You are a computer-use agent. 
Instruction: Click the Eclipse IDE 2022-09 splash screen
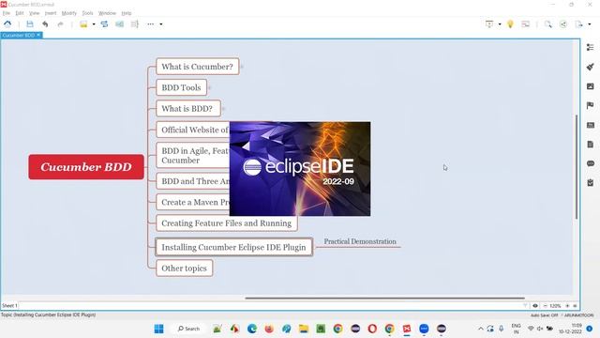(300, 169)
